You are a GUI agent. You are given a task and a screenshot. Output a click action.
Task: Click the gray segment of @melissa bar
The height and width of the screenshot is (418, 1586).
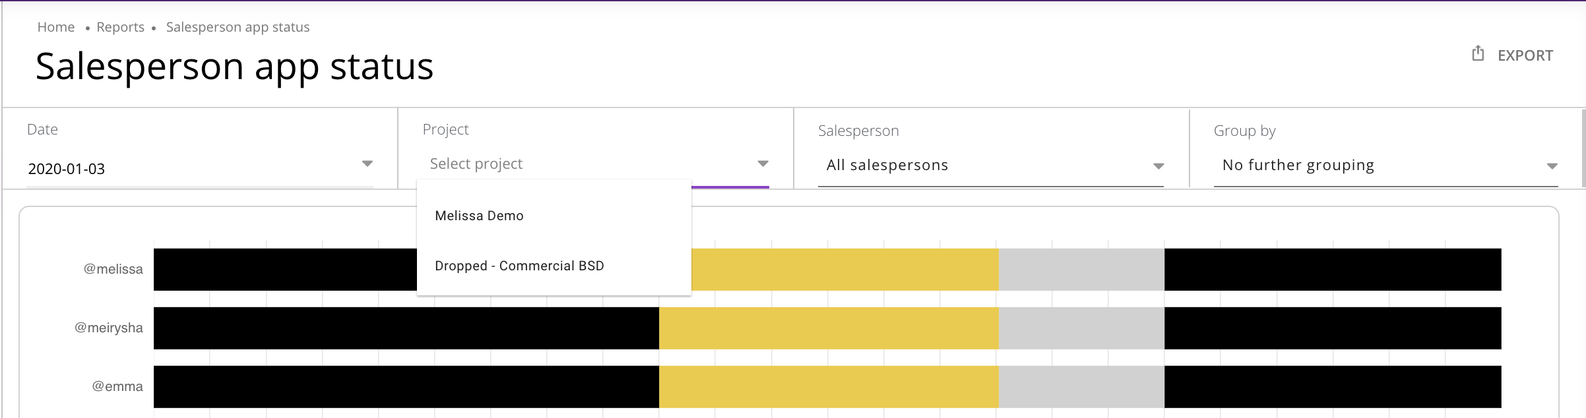(1081, 270)
